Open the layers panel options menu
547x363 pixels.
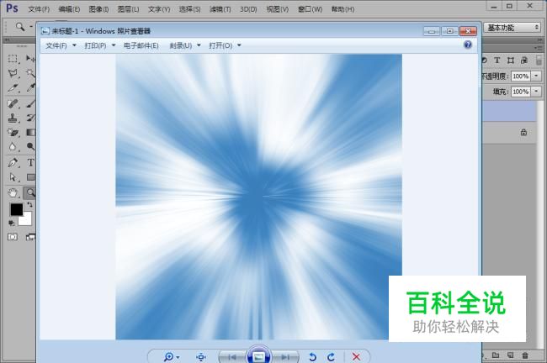click(x=539, y=48)
